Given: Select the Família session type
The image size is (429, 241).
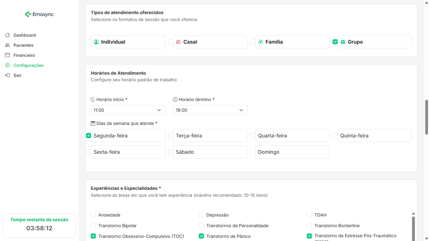Looking at the screenshot, I should pyautogui.click(x=292, y=41).
